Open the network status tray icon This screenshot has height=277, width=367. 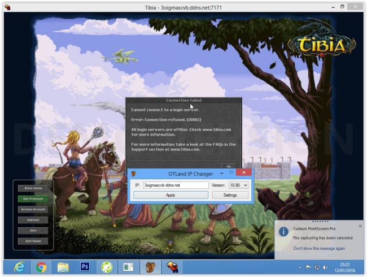[x=317, y=267]
